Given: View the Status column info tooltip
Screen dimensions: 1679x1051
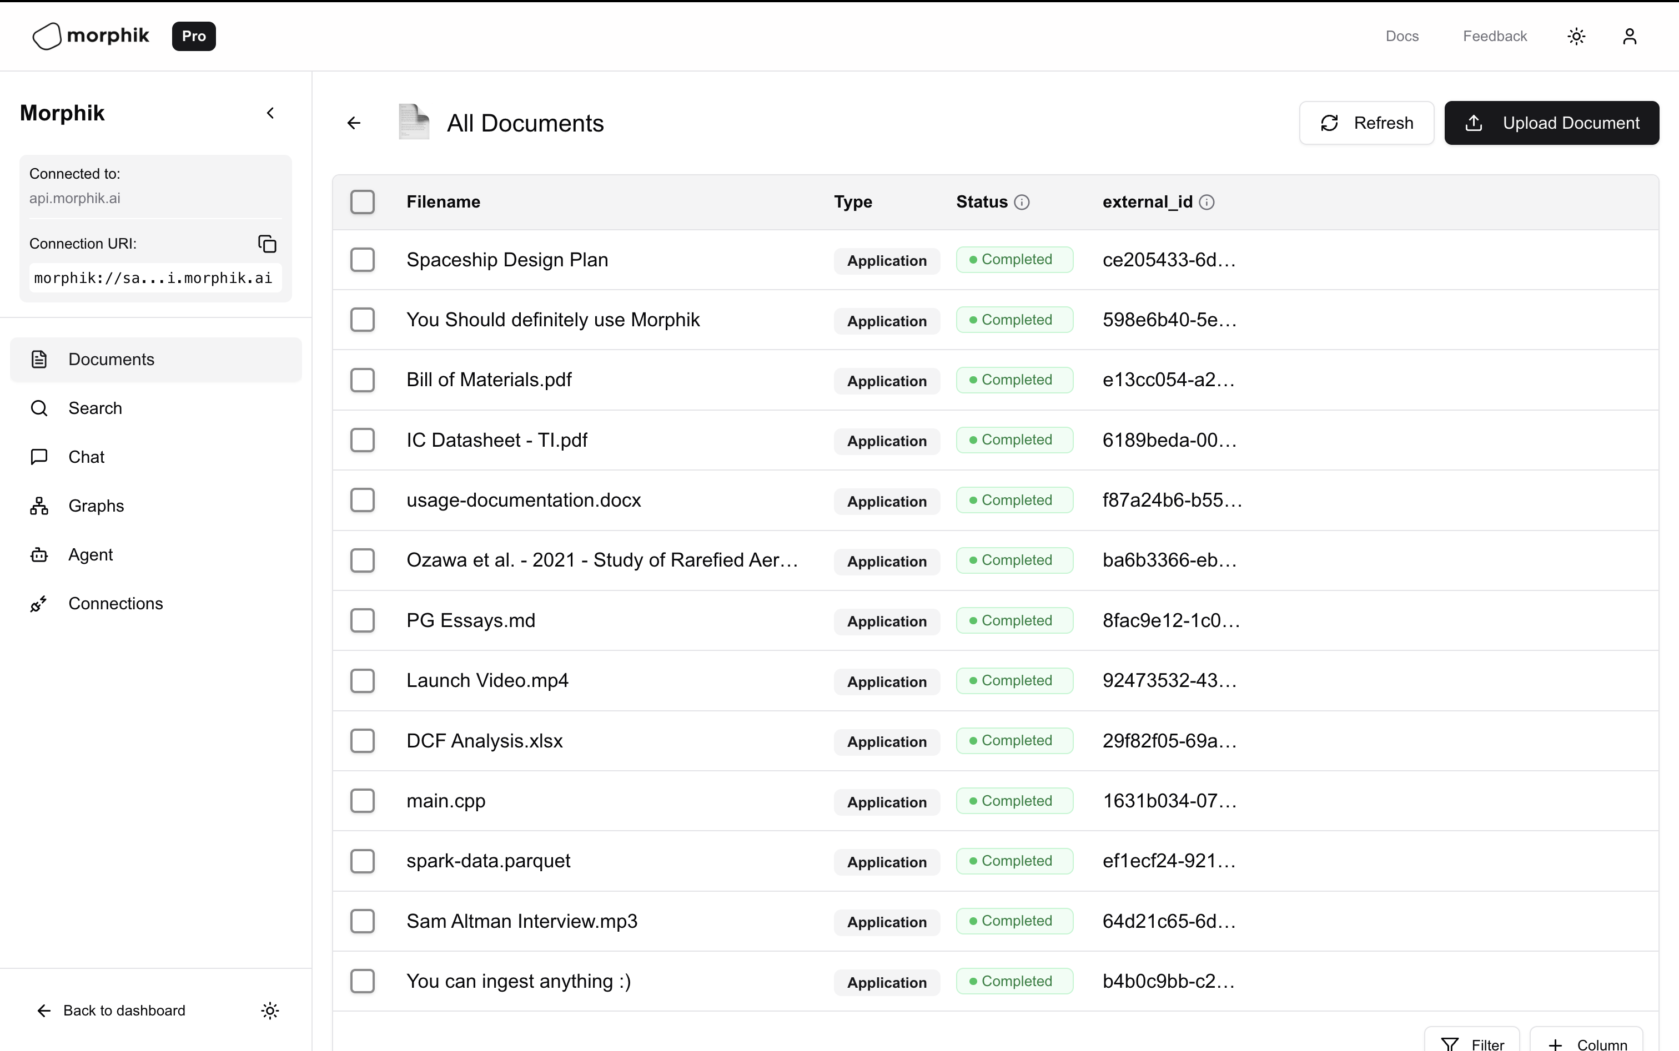Looking at the screenshot, I should coord(1021,203).
